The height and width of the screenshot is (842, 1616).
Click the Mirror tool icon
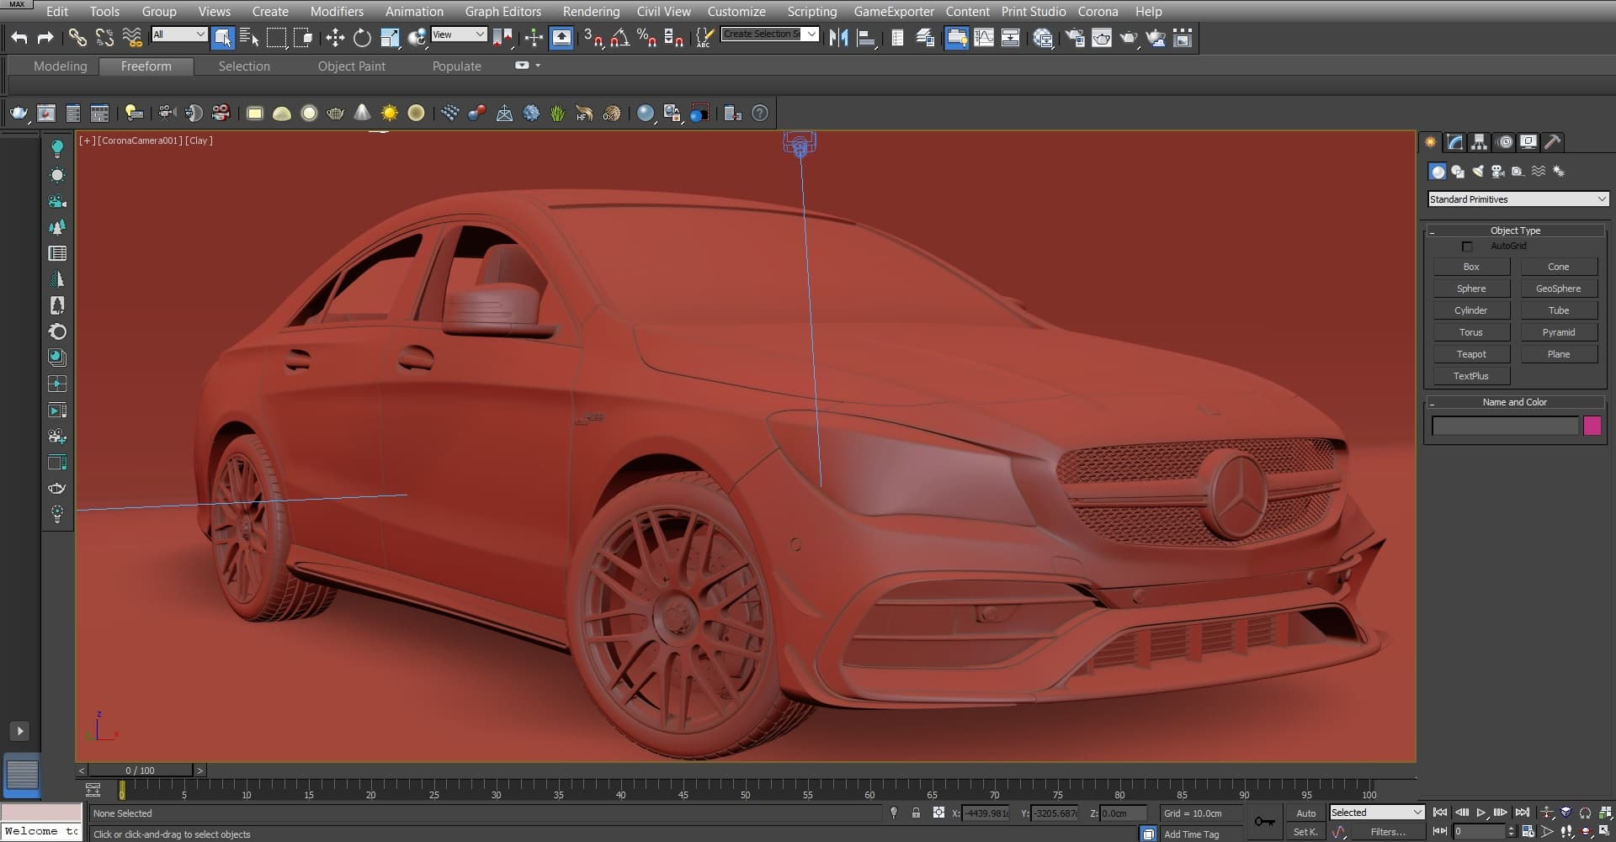[x=838, y=37]
